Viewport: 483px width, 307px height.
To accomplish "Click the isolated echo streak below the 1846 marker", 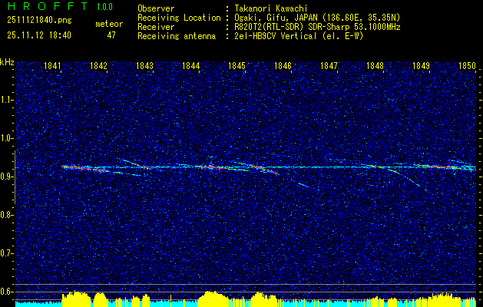I will click(303, 185).
